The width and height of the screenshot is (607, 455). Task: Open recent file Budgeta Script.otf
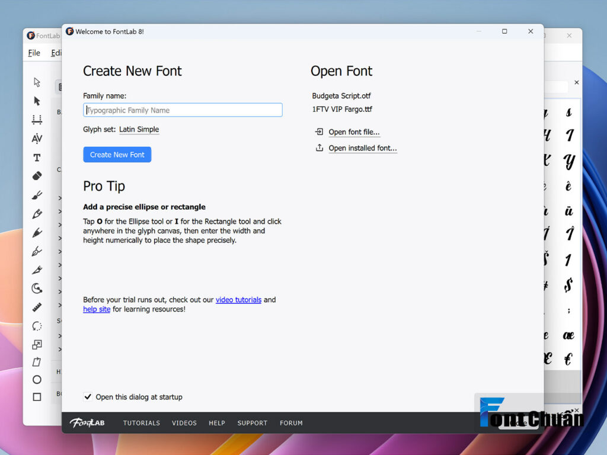(341, 96)
